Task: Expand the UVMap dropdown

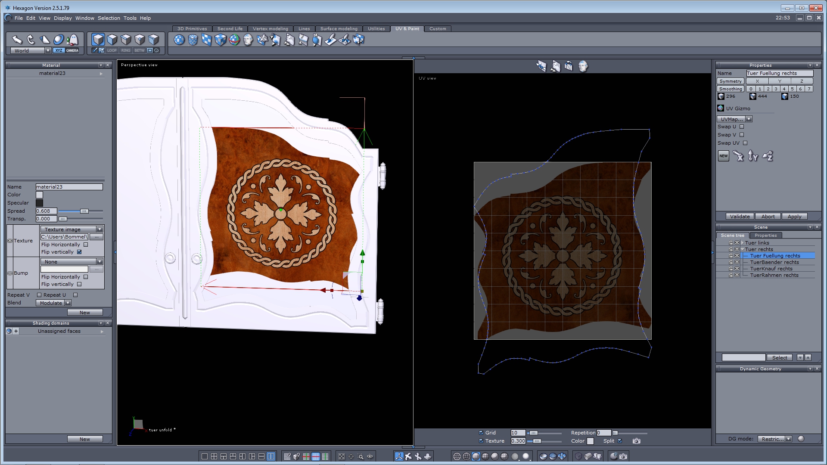Action: pos(749,119)
